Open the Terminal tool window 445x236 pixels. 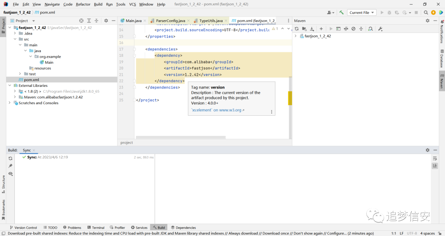96,227
